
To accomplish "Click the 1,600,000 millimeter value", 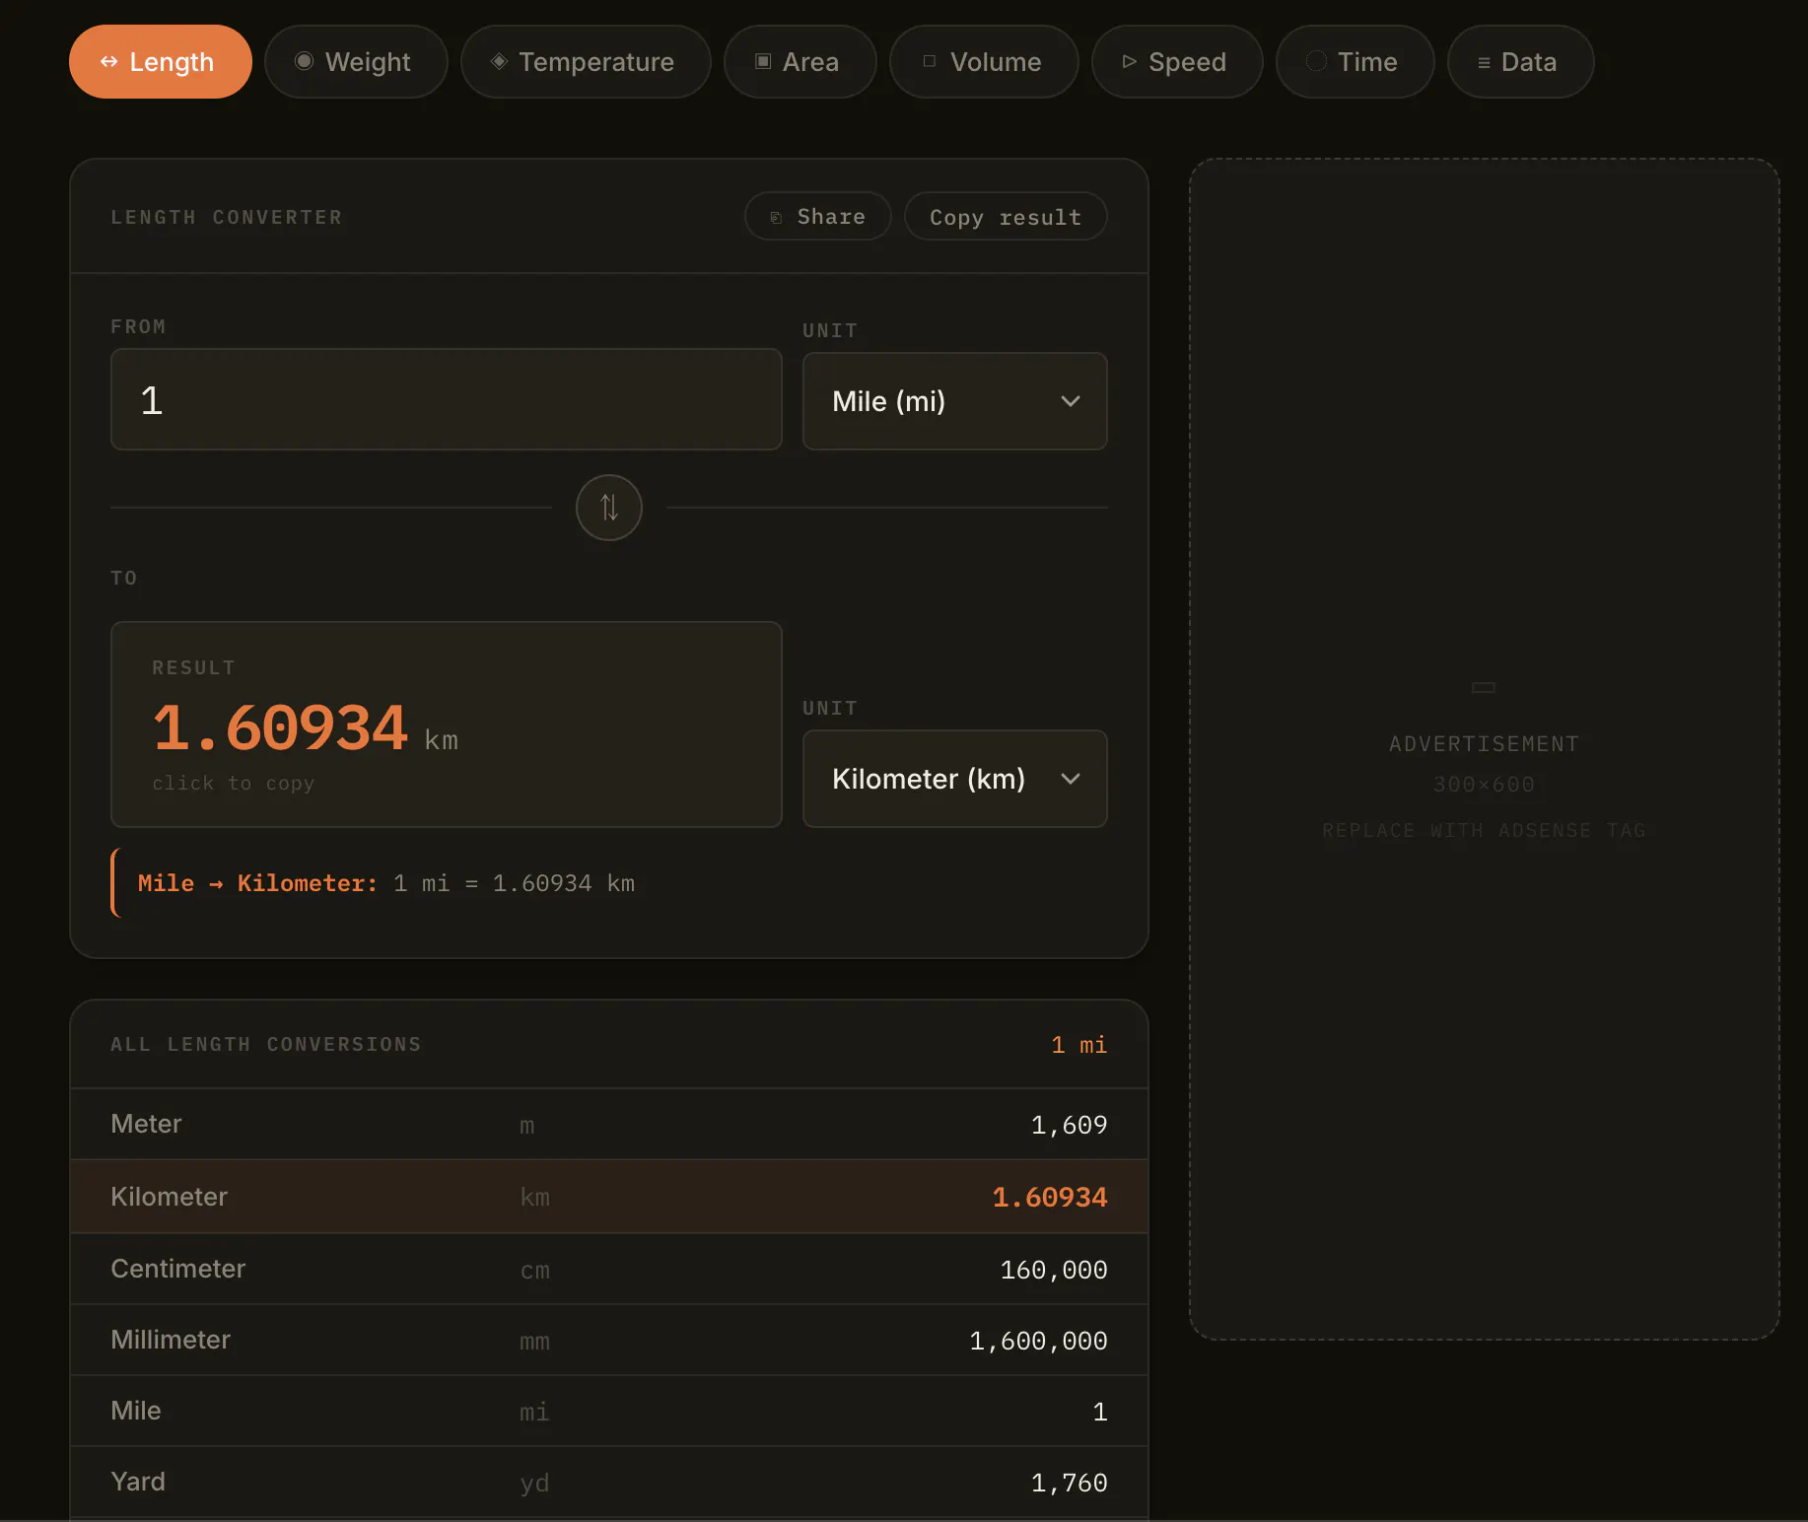I will tap(1038, 1341).
